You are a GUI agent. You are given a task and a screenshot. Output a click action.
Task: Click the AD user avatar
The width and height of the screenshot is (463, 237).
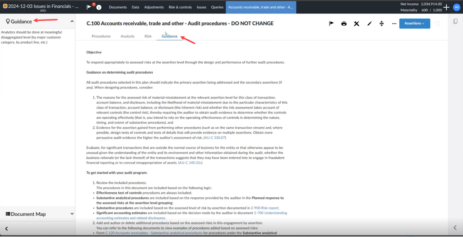click(x=456, y=7)
